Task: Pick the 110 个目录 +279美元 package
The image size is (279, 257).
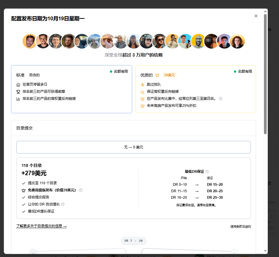Action: click(x=134, y=188)
